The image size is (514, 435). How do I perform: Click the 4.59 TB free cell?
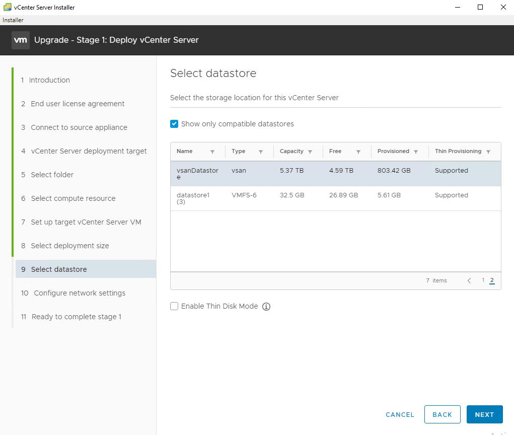[x=341, y=171]
